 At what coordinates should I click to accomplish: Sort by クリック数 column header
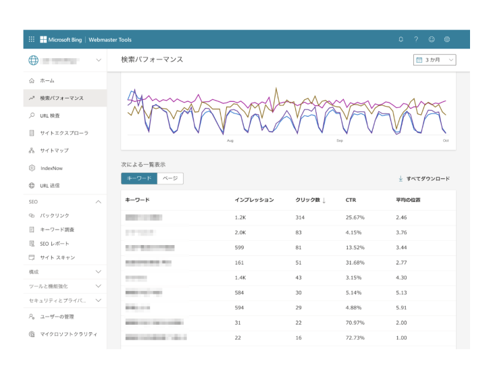pos(310,200)
